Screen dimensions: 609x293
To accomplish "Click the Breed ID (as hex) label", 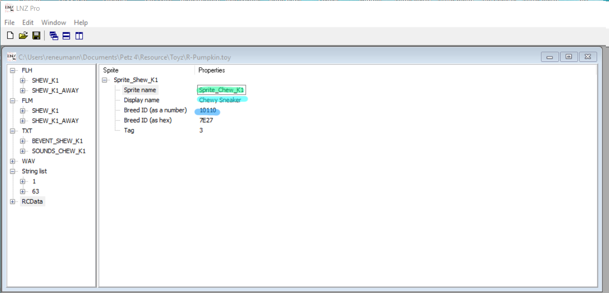I will pyautogui.click(x=148, y=120).
